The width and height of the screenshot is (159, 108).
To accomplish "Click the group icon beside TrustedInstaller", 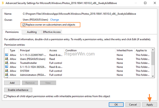I will click(7, 63).
